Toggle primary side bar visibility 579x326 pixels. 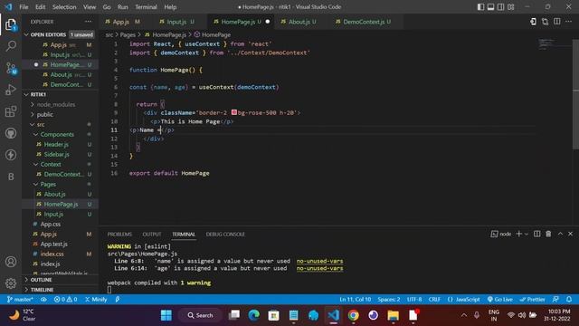[x=480, y=7]
